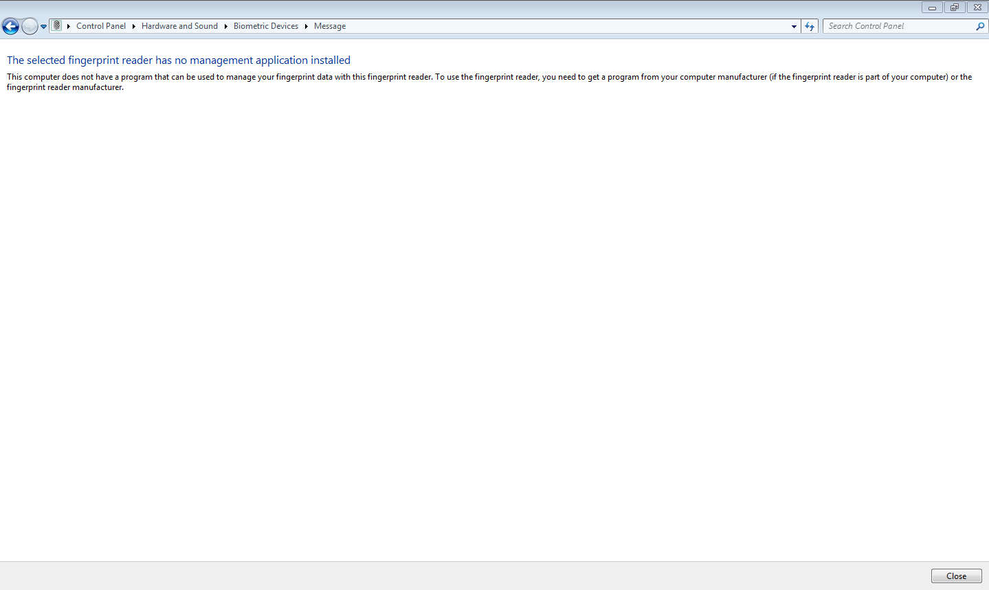This screenshot has width=989, height=590.
Task: Navigate to Hardware and Sound breadcrumb
Action: click(179, 26)
